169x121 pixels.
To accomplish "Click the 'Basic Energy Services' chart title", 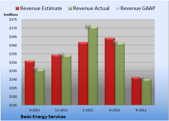I will (43, 117).
